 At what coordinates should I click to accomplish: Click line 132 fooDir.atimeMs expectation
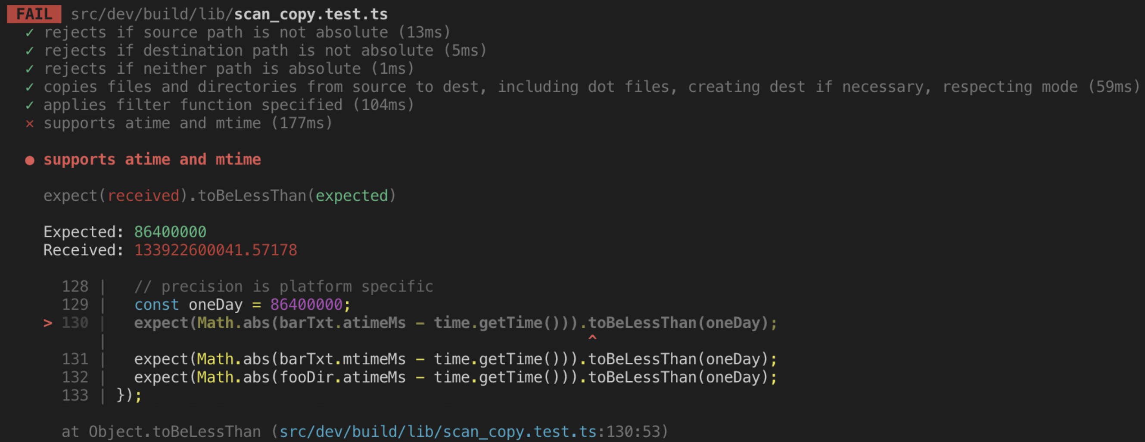[x=456, y=377]
